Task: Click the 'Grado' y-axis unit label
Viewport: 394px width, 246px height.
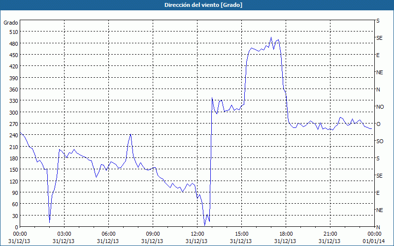Action: click(x=11, y=23)
